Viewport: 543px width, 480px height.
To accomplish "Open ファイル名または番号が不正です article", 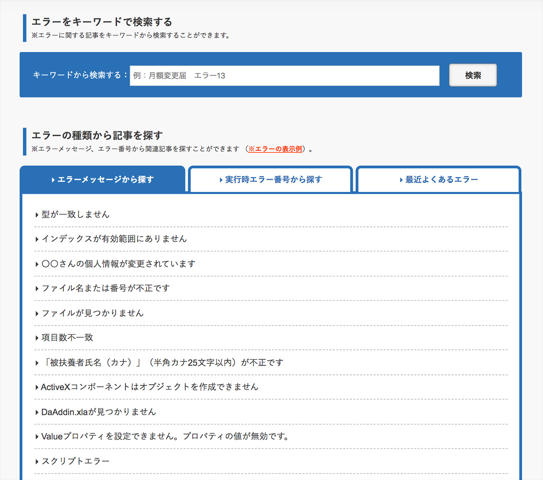I will pyautogui.click(x=106, y=288).
